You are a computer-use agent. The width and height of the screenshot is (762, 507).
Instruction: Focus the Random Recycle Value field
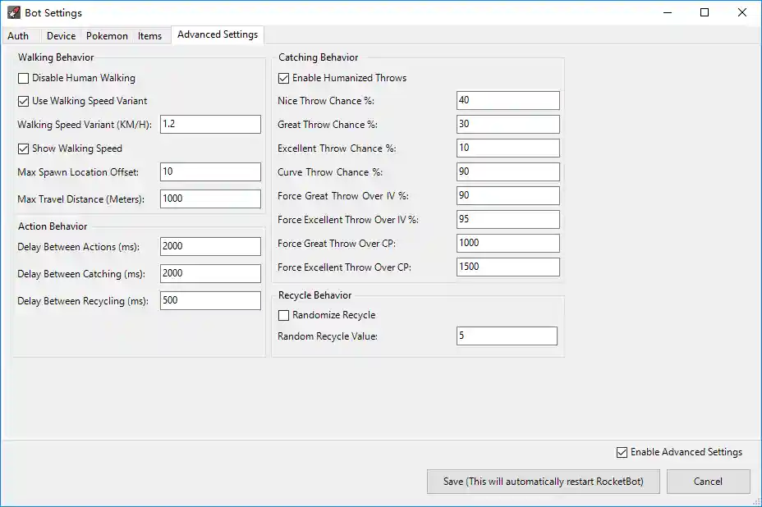click(x=507, y=336)
